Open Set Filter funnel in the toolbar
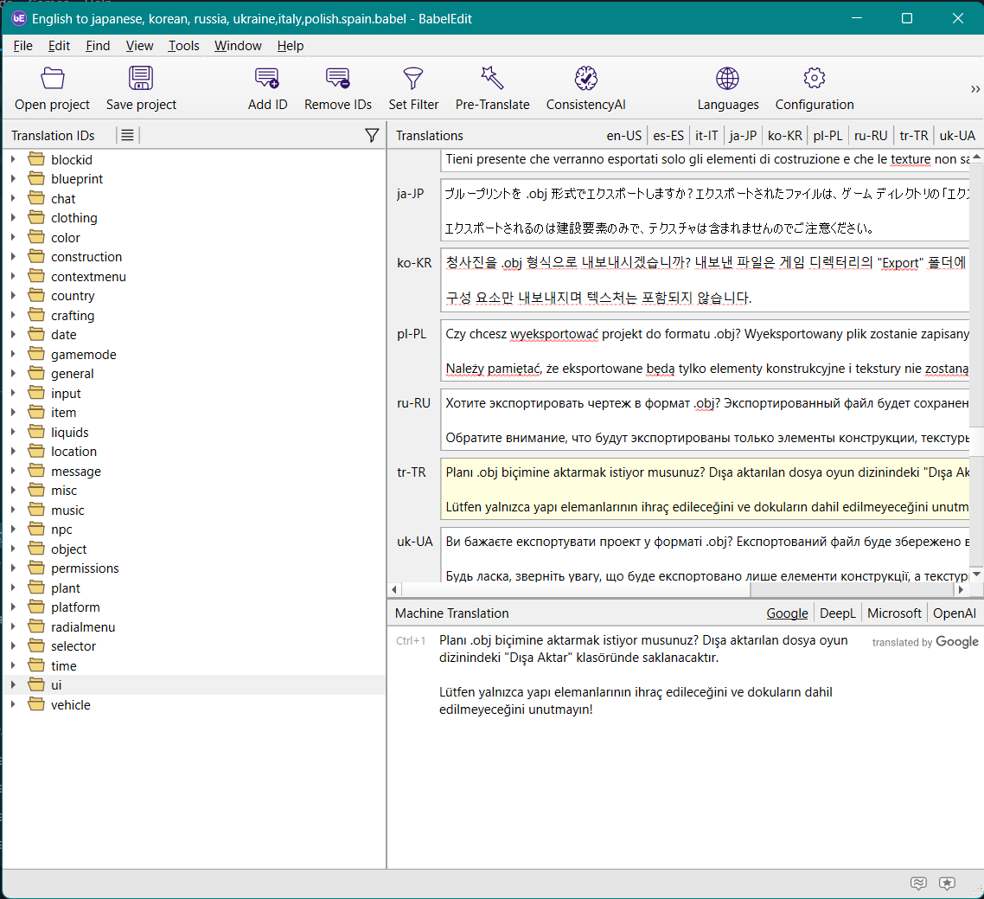This screenshot has width=984, height=899. click(413, 80)
